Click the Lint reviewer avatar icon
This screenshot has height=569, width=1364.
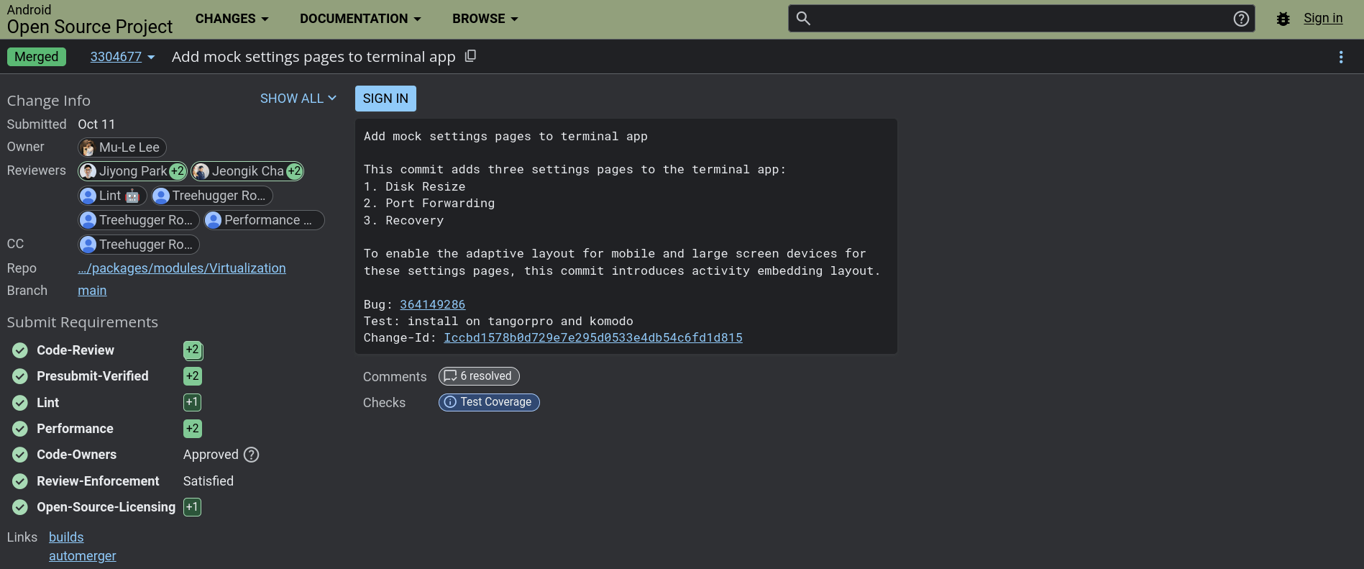tap(88, 196)
